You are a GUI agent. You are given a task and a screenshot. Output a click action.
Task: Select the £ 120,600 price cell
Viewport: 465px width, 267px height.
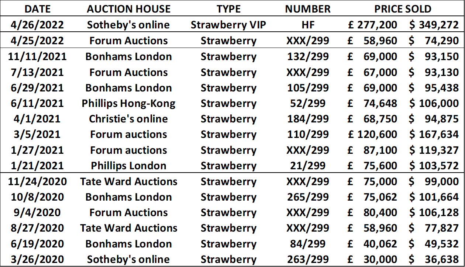[372, 134]
